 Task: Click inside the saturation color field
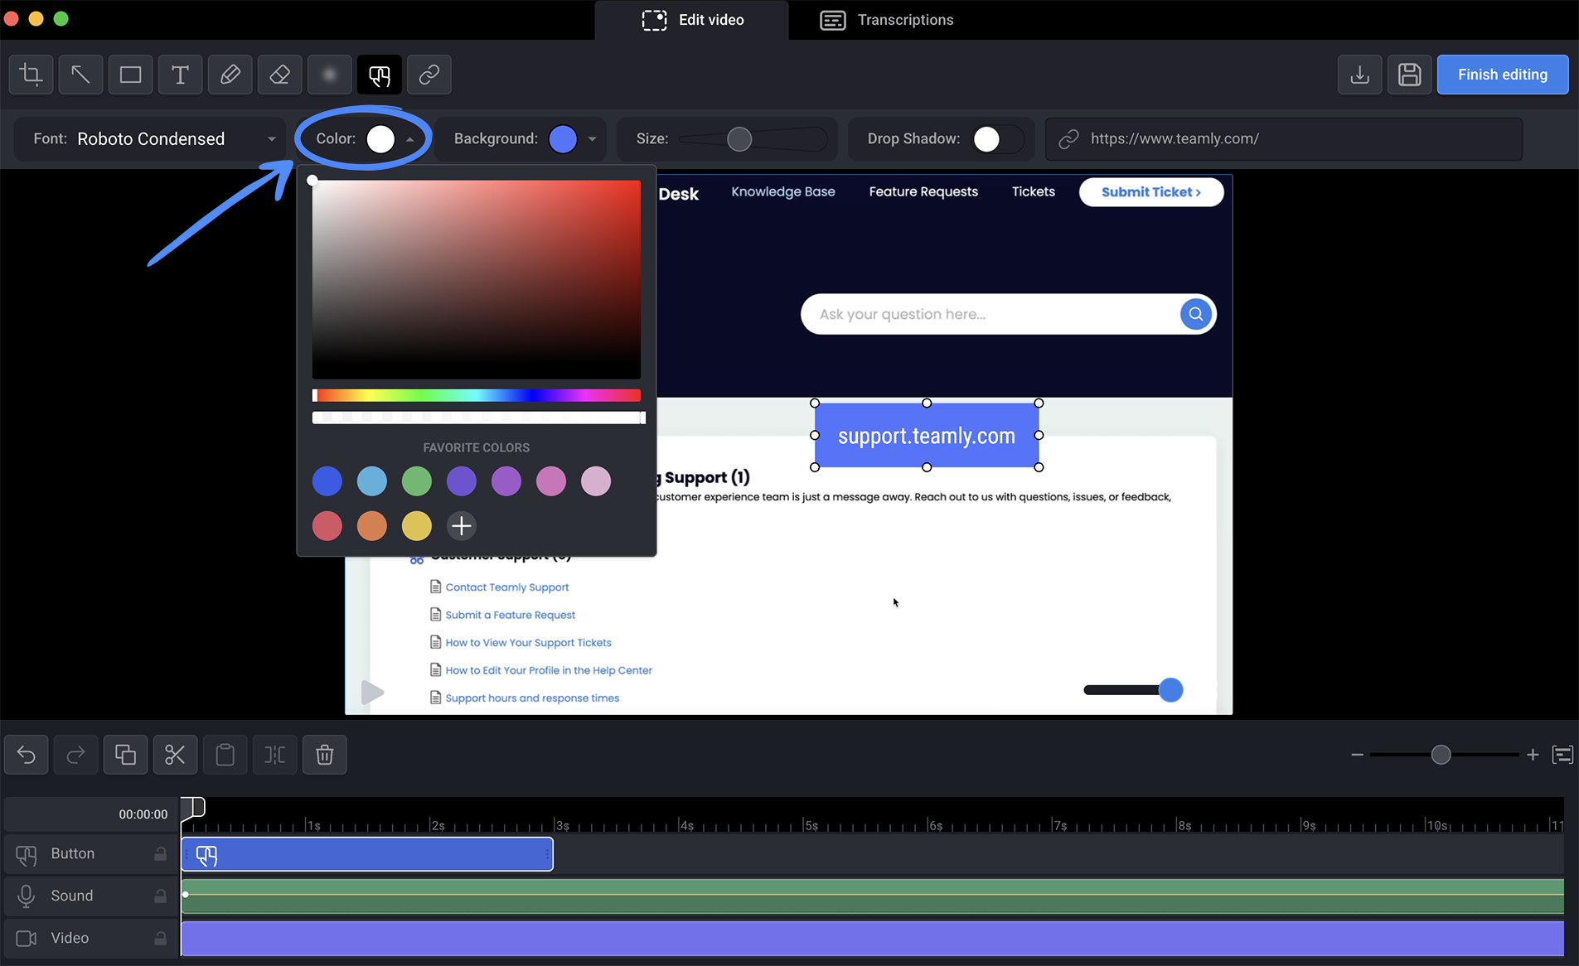(x=477, y=279)
